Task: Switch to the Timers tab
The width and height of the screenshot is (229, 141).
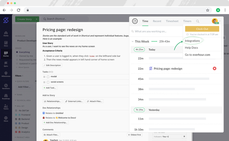Action: (x=187, y=21)
